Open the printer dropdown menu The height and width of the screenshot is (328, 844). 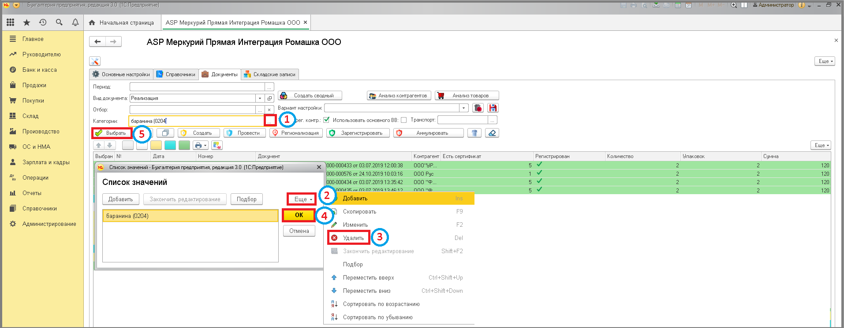click(201, 145)
